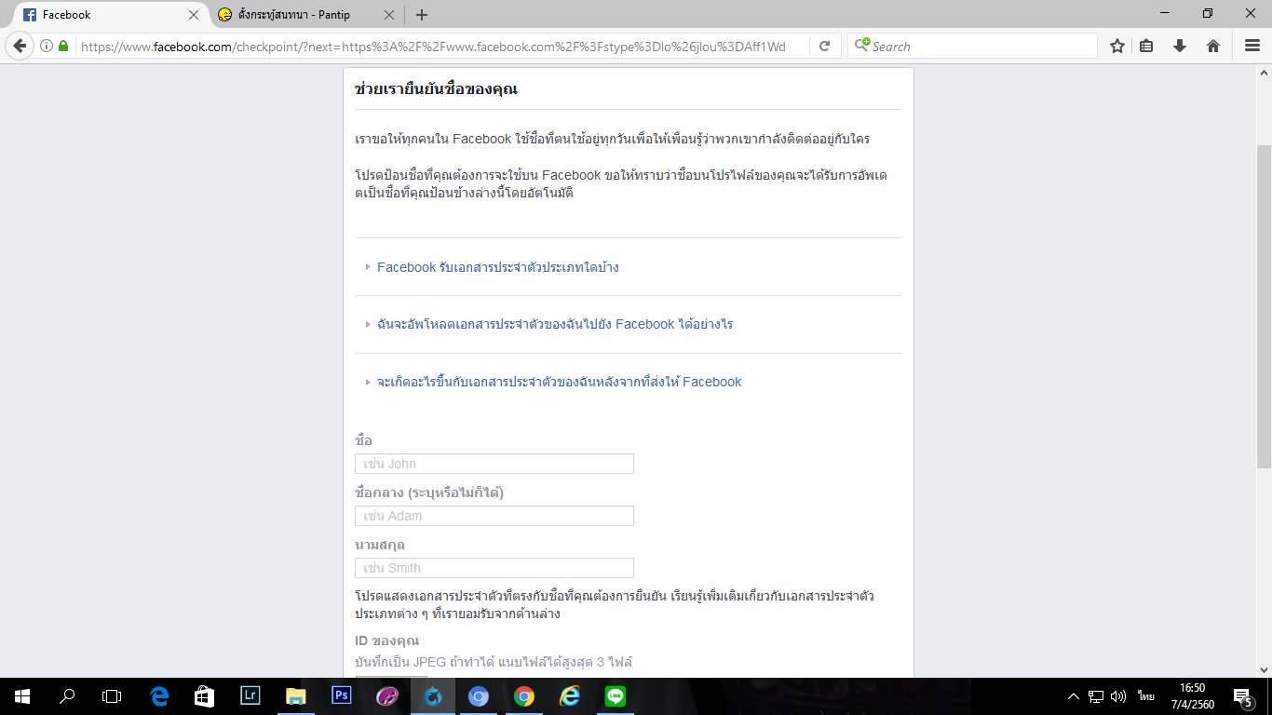This screenshot has height=715, width=1272.
Task: Expand 'Facebook รับเอกสารประจำตัวประเภทใดบ้าง' section
Action: click(x=497, y=267)
